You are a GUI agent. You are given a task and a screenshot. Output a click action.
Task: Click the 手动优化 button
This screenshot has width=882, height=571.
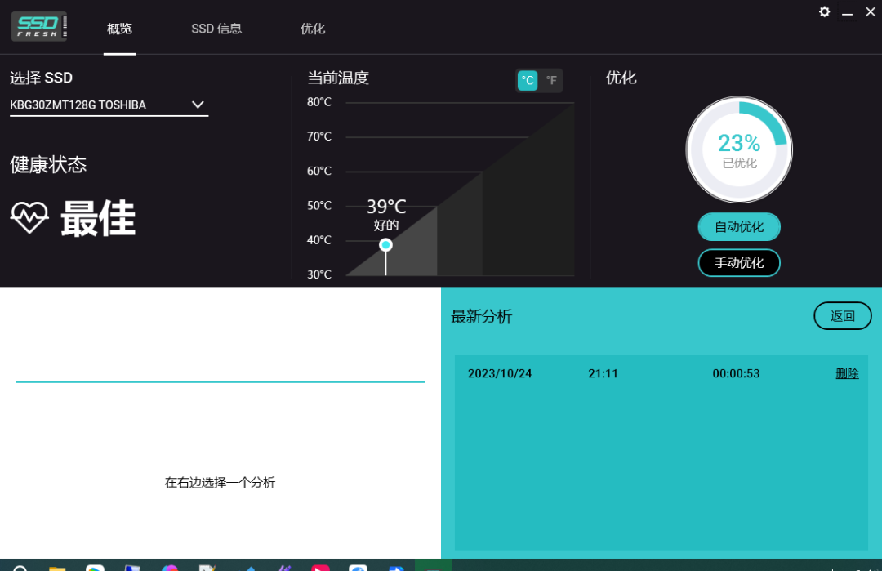(738, 263)
